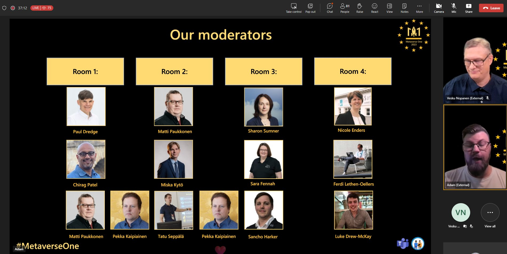507x254 pixels.
Task: Turn on the Camera
Action: coord(439,8)
